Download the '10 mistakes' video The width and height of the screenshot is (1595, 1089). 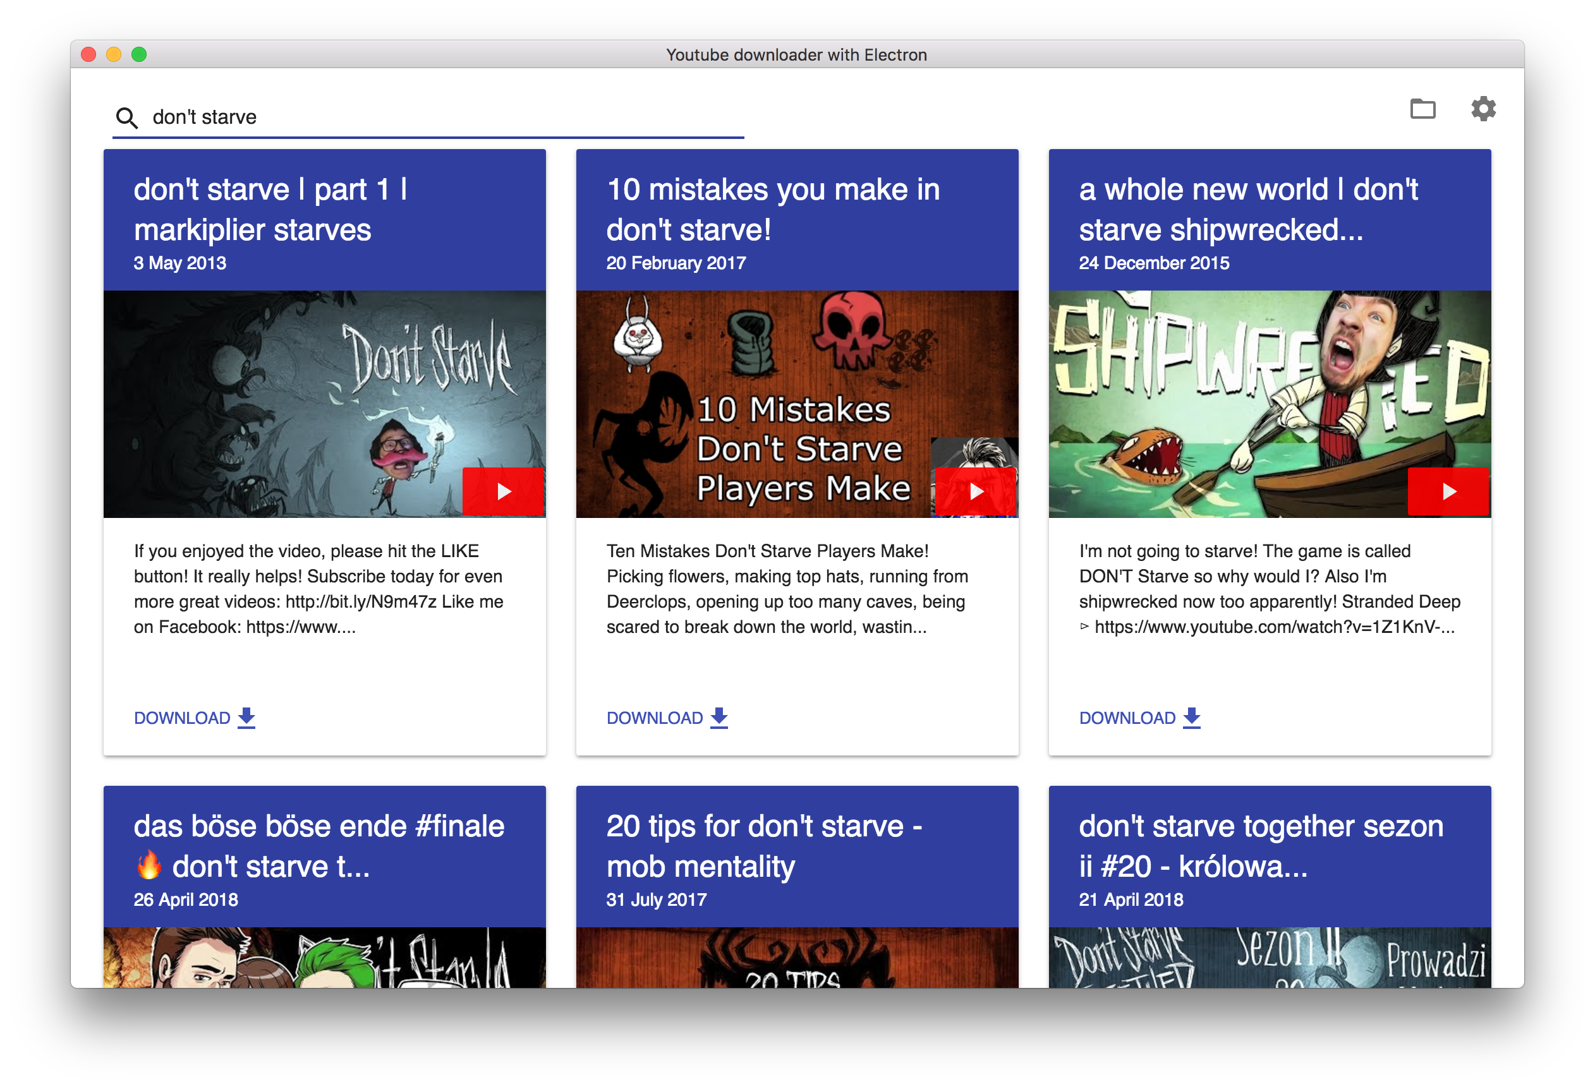(667, 718)
